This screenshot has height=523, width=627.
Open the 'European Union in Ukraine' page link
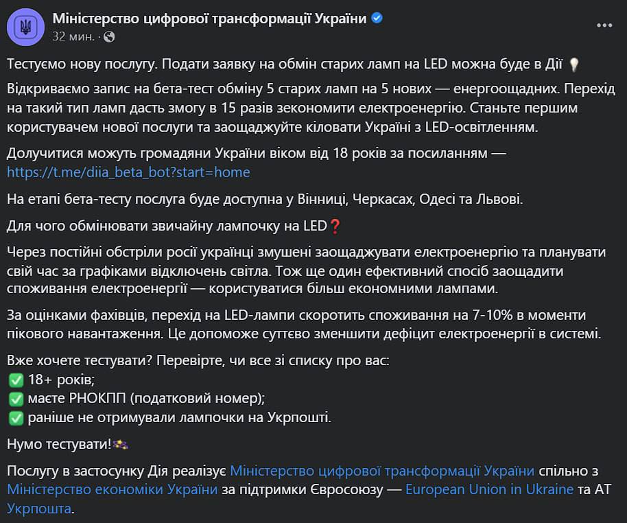pyautogui.click(x=489, y=490)
